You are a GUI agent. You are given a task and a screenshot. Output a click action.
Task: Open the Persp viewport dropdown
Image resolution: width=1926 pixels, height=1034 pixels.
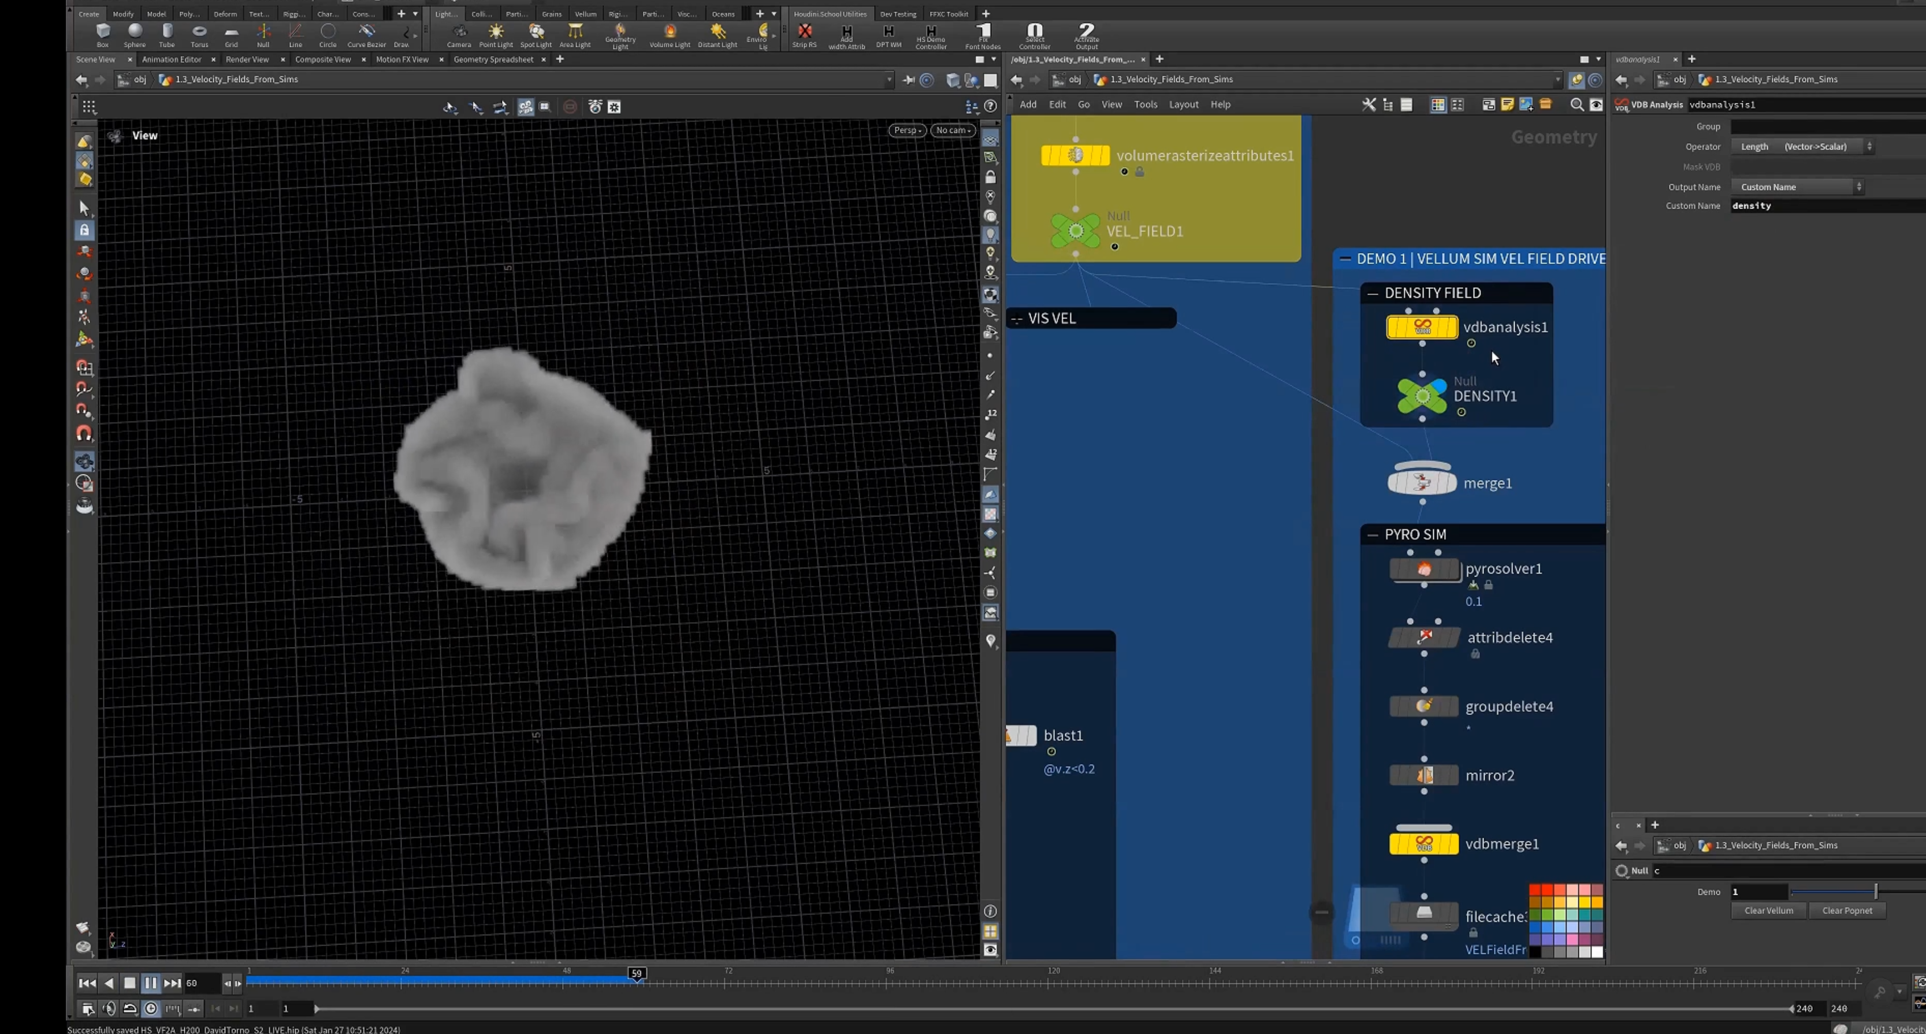pyautogui.click(x=907, y=130)
